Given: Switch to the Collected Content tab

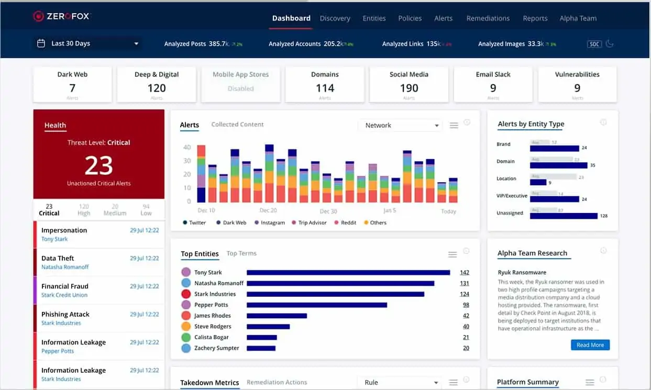Looking at the screenshot, I should point(237,125).
